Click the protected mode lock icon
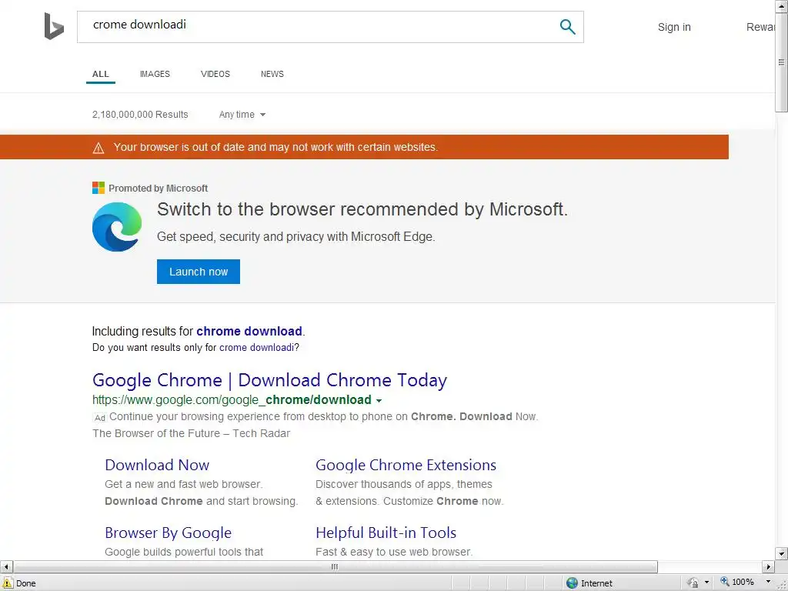Screen dimensions: 788x591 point(693,583)
